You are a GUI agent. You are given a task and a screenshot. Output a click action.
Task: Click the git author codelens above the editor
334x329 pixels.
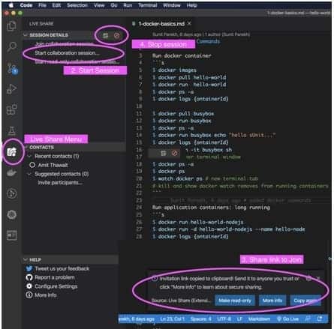point(201,34)
